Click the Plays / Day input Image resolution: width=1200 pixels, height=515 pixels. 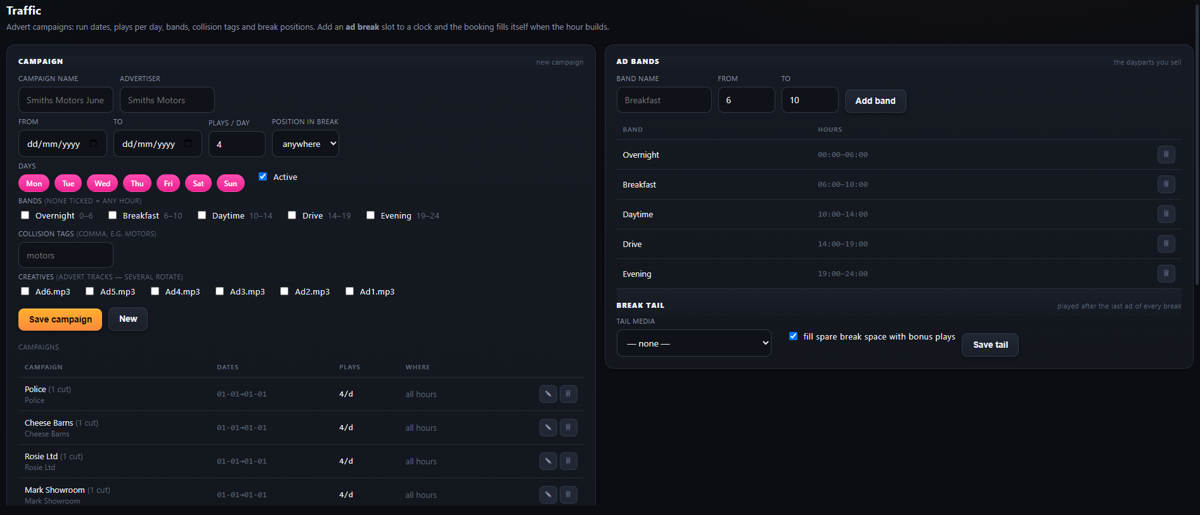[237, 144]
